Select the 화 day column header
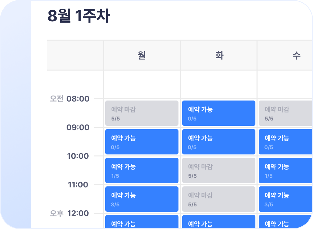 pyautogui.click(x=219, y=55)
